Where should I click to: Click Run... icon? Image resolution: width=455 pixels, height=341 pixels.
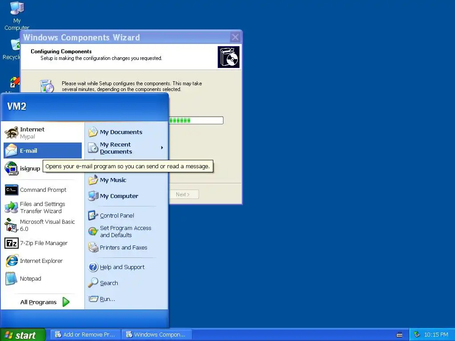93,299
